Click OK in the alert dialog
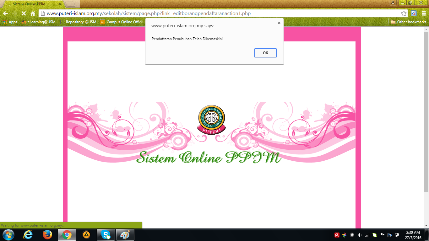429x241 pixels. pyautogui.click(x=265, y=53)
